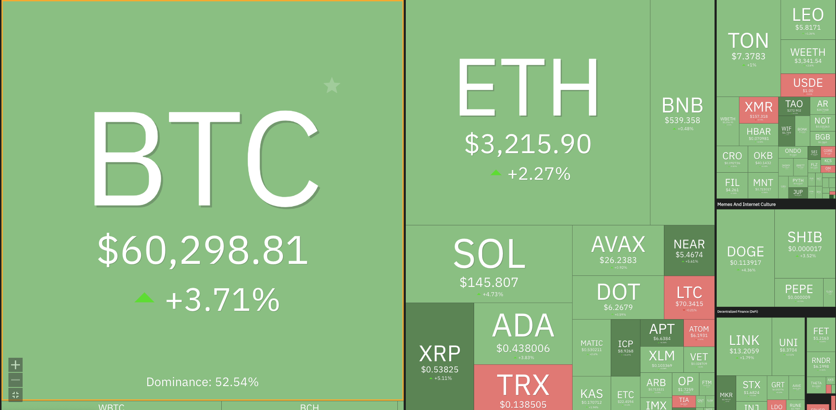Select the red LTC tile
Viewport: 836px width, 410px height.
coord(689,298)
